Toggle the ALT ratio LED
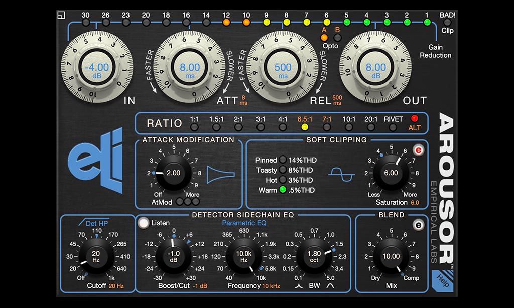The image size is (514, 308). pos(414,118)
